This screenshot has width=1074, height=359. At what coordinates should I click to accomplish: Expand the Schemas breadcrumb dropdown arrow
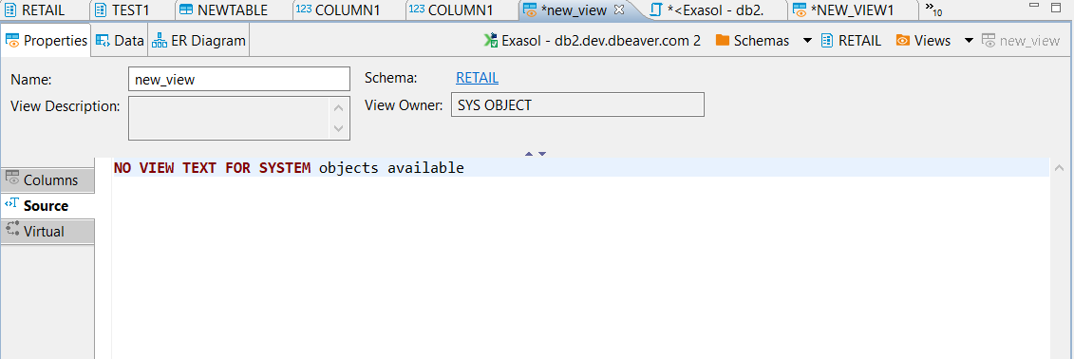point(807,41)
